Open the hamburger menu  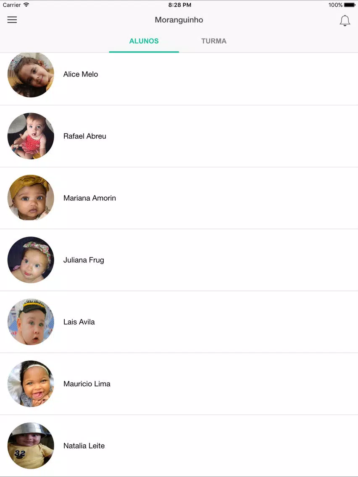point(12,20)
